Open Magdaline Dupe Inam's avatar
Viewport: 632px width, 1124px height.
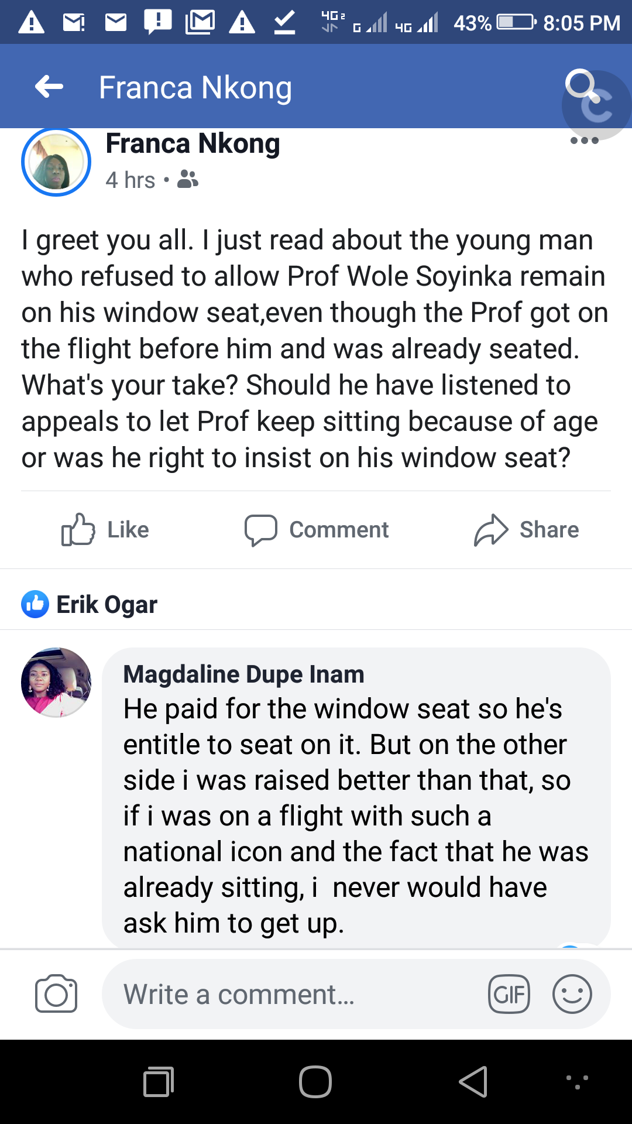(56, 683)
